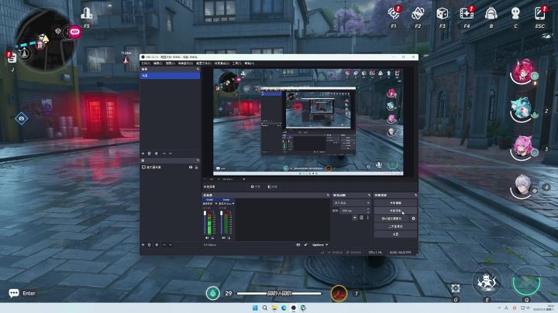Open the Windows Start menu

pyautogui.click(x=255, y=308)
